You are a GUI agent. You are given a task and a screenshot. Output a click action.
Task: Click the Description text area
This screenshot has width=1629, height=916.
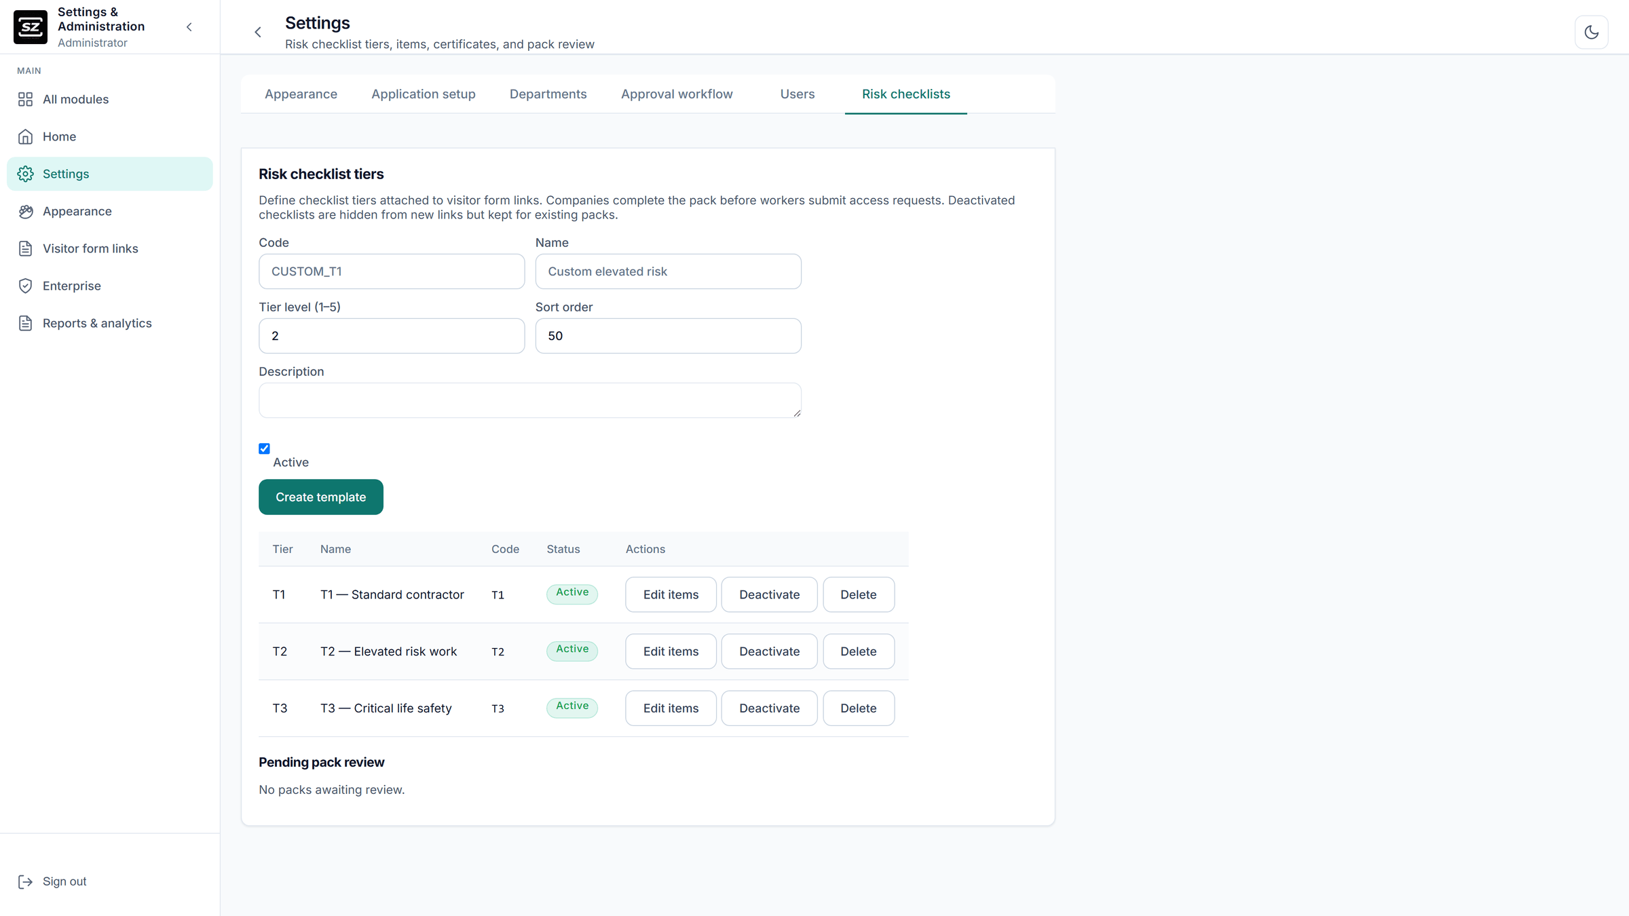pyautogui.click(x=530, y=400)
